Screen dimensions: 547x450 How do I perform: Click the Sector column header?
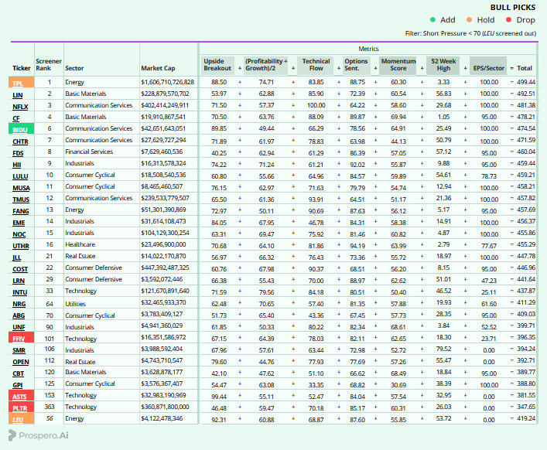point(74,68)
